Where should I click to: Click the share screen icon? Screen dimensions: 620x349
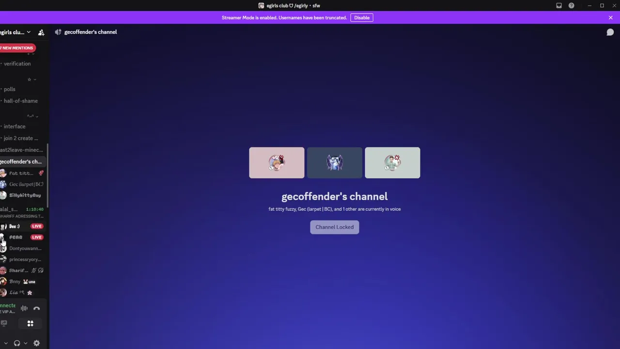tap(4, 323)
